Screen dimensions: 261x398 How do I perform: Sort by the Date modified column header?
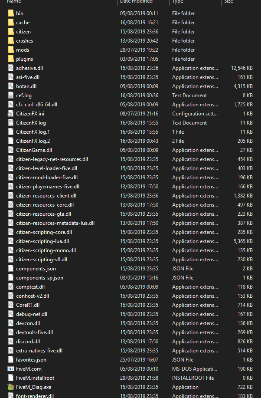tap(136, 2)
